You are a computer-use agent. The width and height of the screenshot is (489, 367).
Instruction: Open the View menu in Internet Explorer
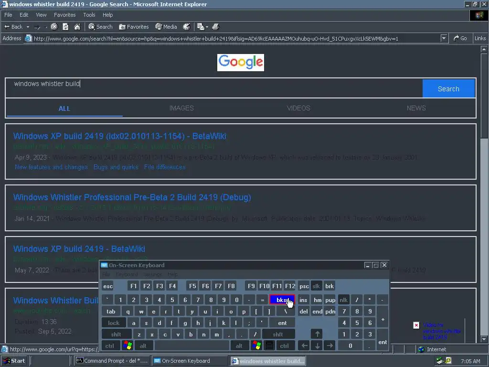pos(41,15)
